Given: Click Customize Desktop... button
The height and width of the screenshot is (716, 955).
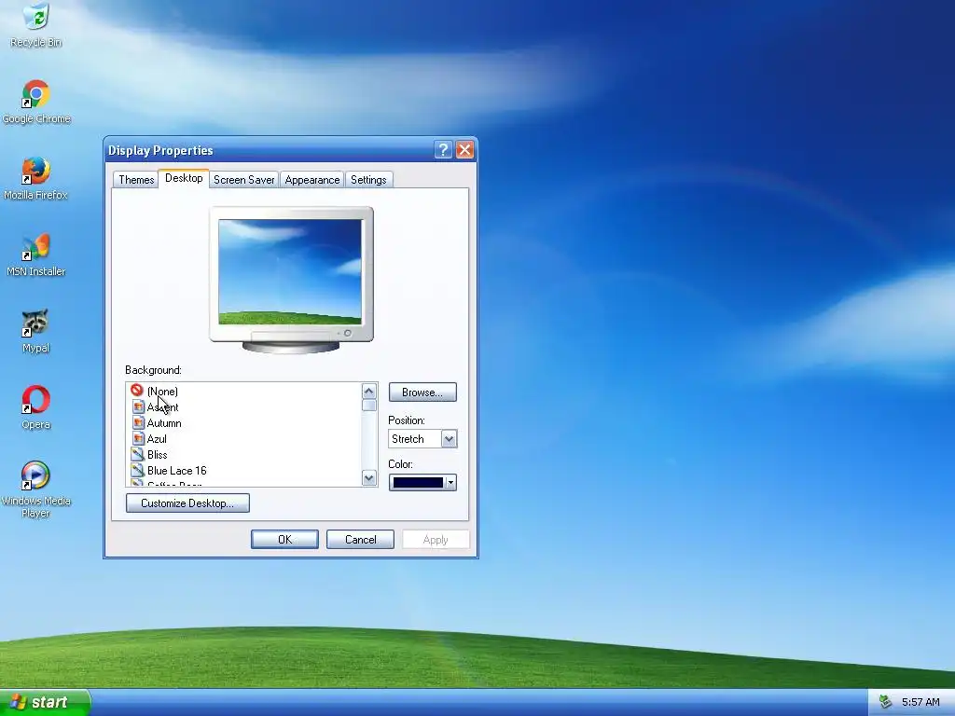Looking at the screenshot, I should tap(187, 503).
